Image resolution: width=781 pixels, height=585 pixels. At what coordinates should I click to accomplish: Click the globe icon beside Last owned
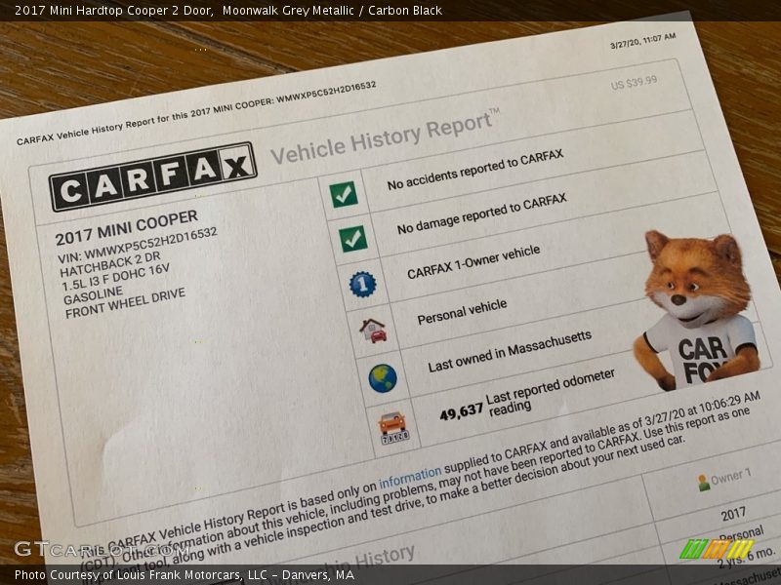click(x=383, y=377)
